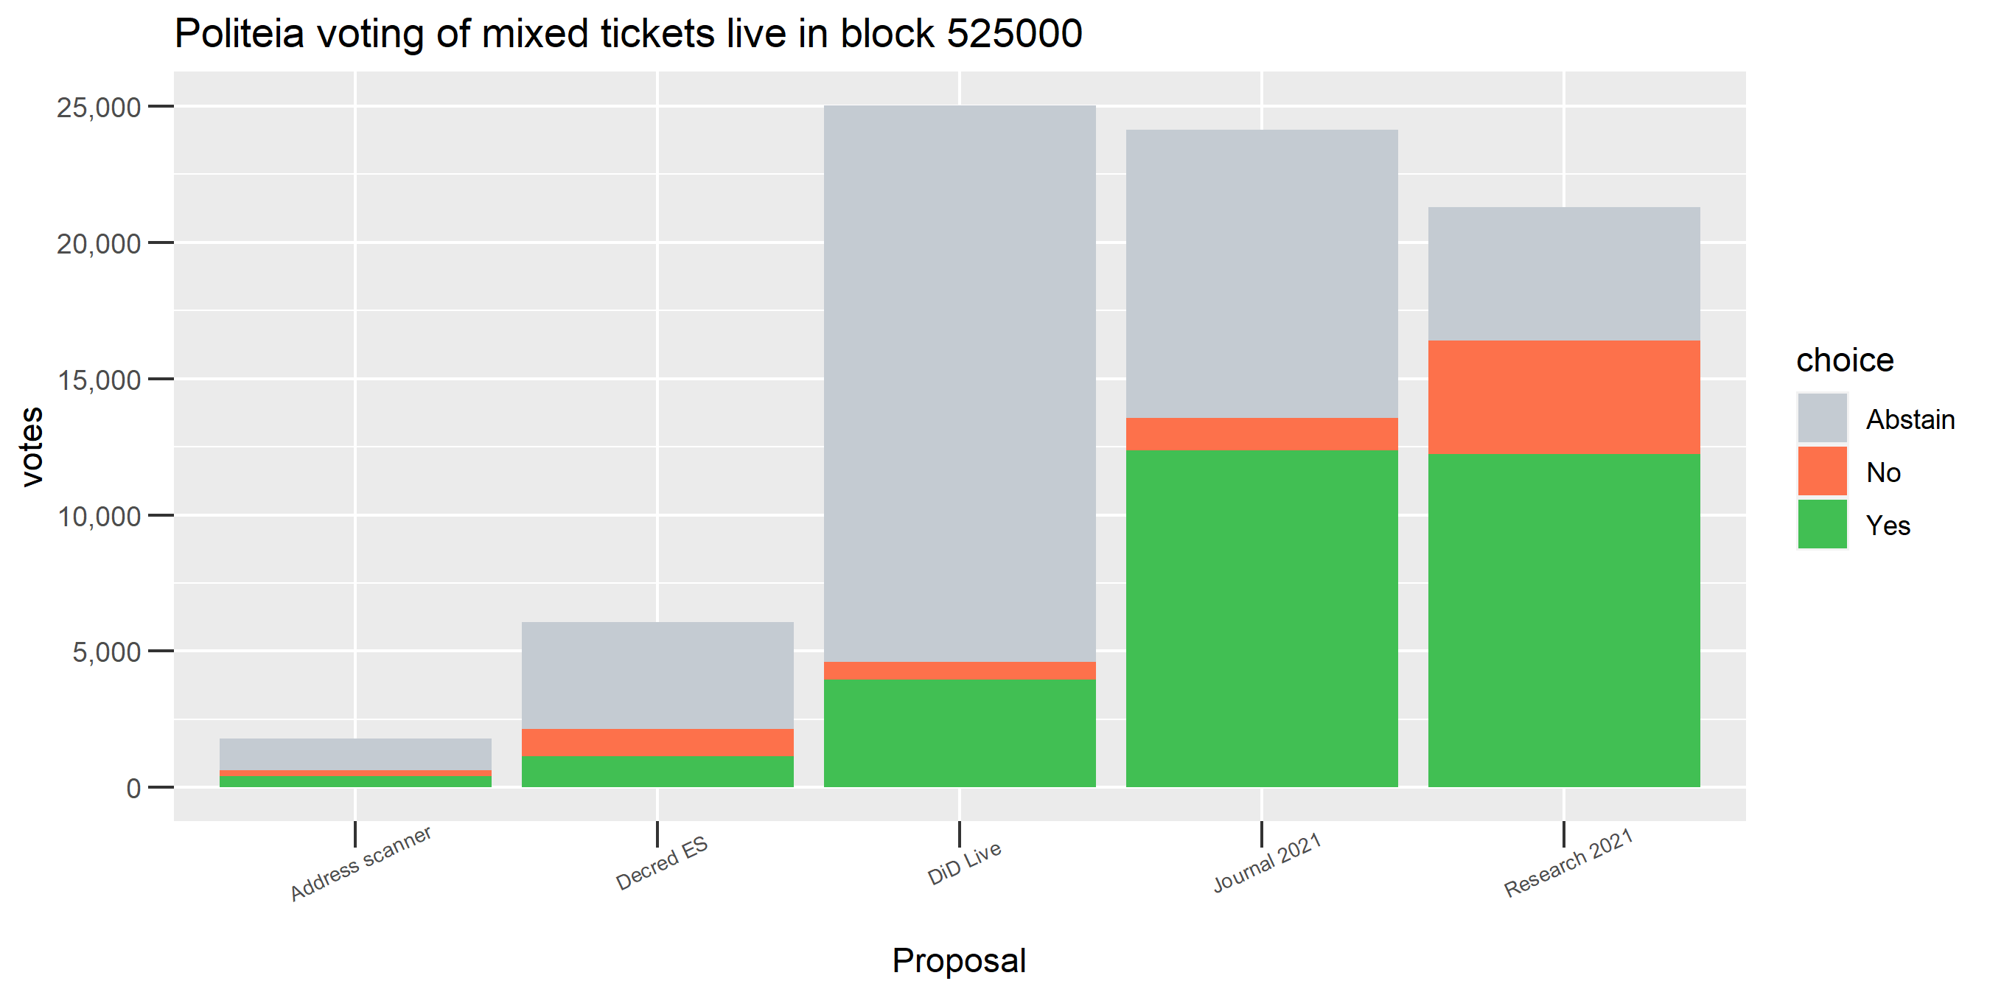Viewport: 1990px width, 995px height.
Task: Click the green Yes segment of DiD Live
Action: [x=960, y=733]
